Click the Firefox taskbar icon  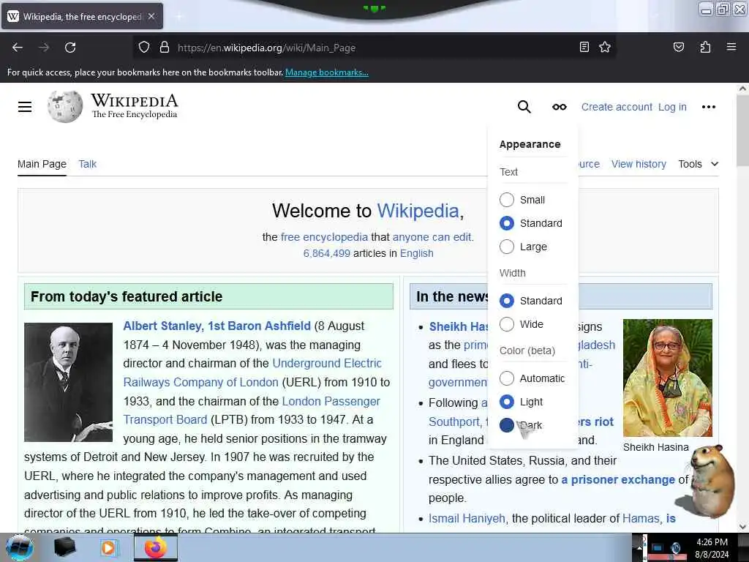[155, 547]
